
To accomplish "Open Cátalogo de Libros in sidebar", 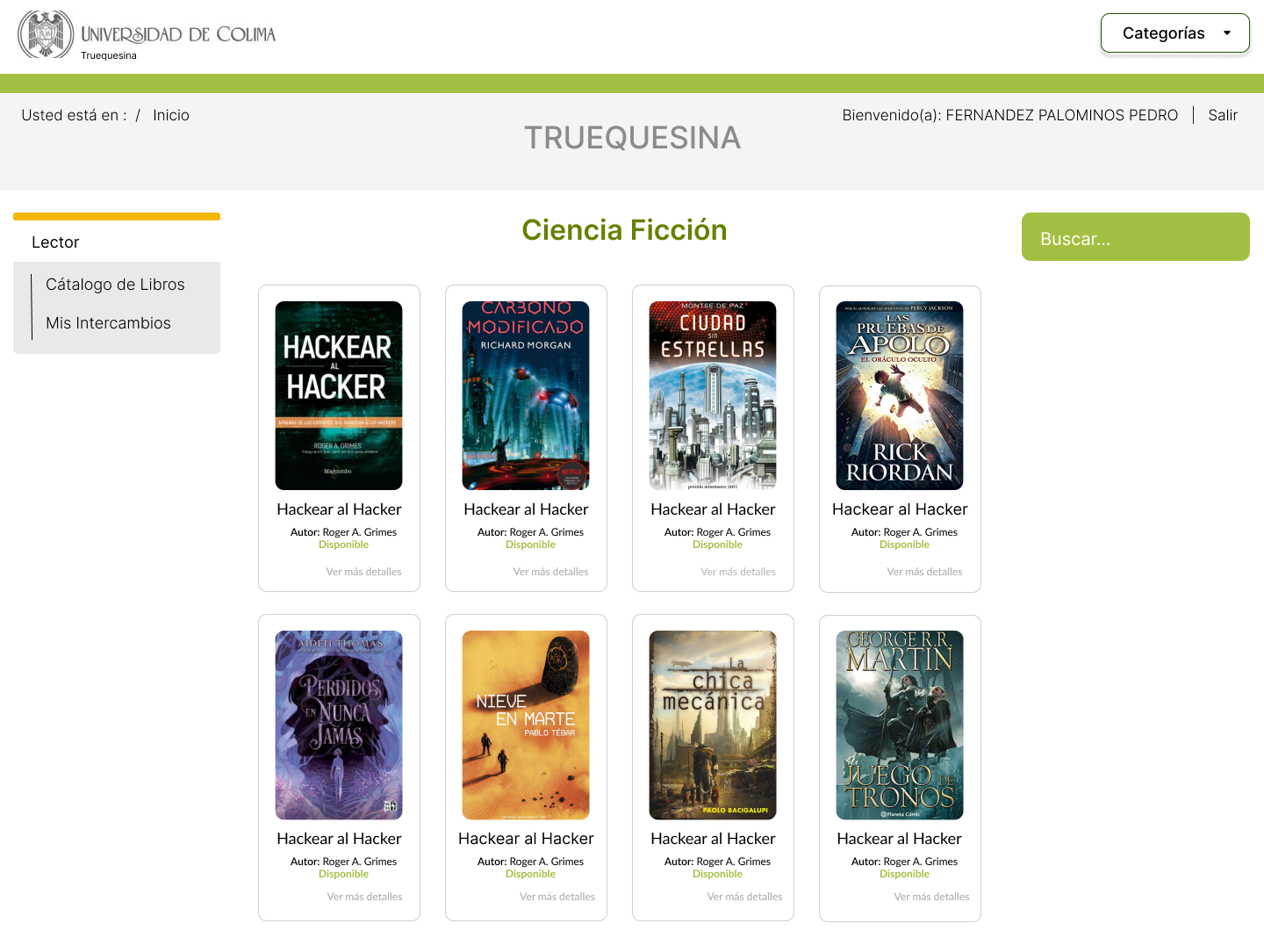I will click(x=115, y=285).
